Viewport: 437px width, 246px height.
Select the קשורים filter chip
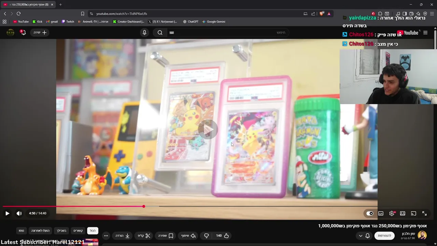(x=78, y=231)
